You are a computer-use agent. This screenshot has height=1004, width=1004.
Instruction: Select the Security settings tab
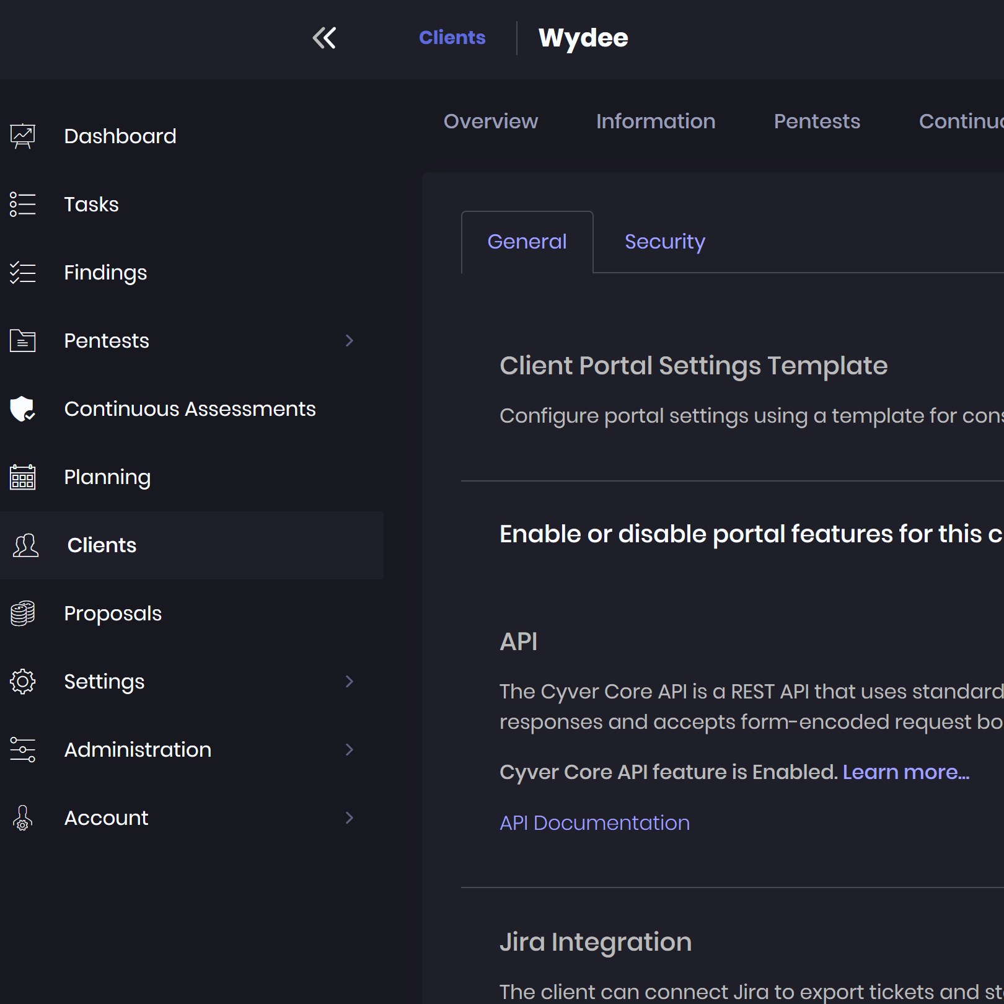click(665, 242)
